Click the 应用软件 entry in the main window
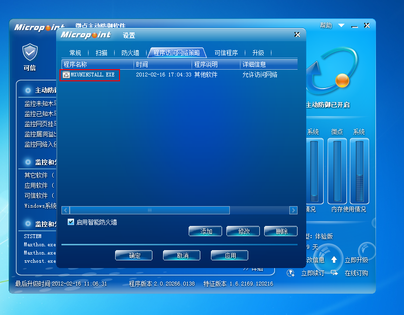This screenshot has width=404, height=315. [39, 185]
